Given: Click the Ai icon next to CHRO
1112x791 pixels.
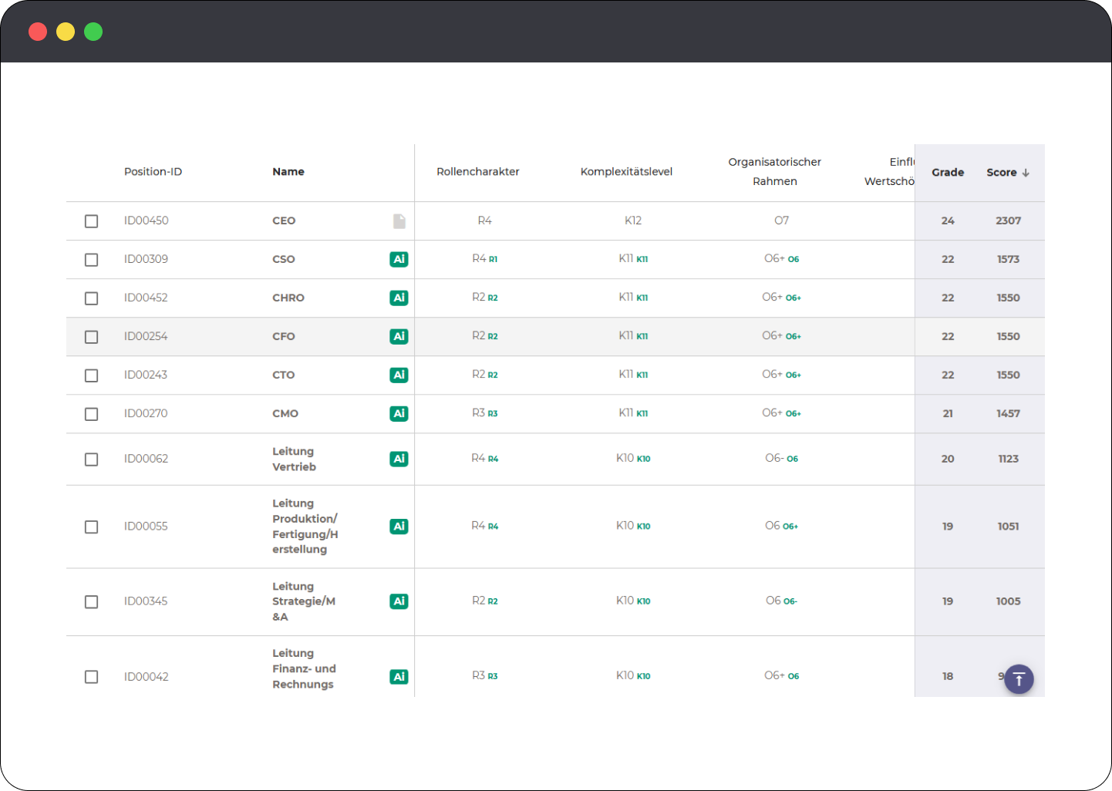Looking at the screenshot, I should point(399,298).
